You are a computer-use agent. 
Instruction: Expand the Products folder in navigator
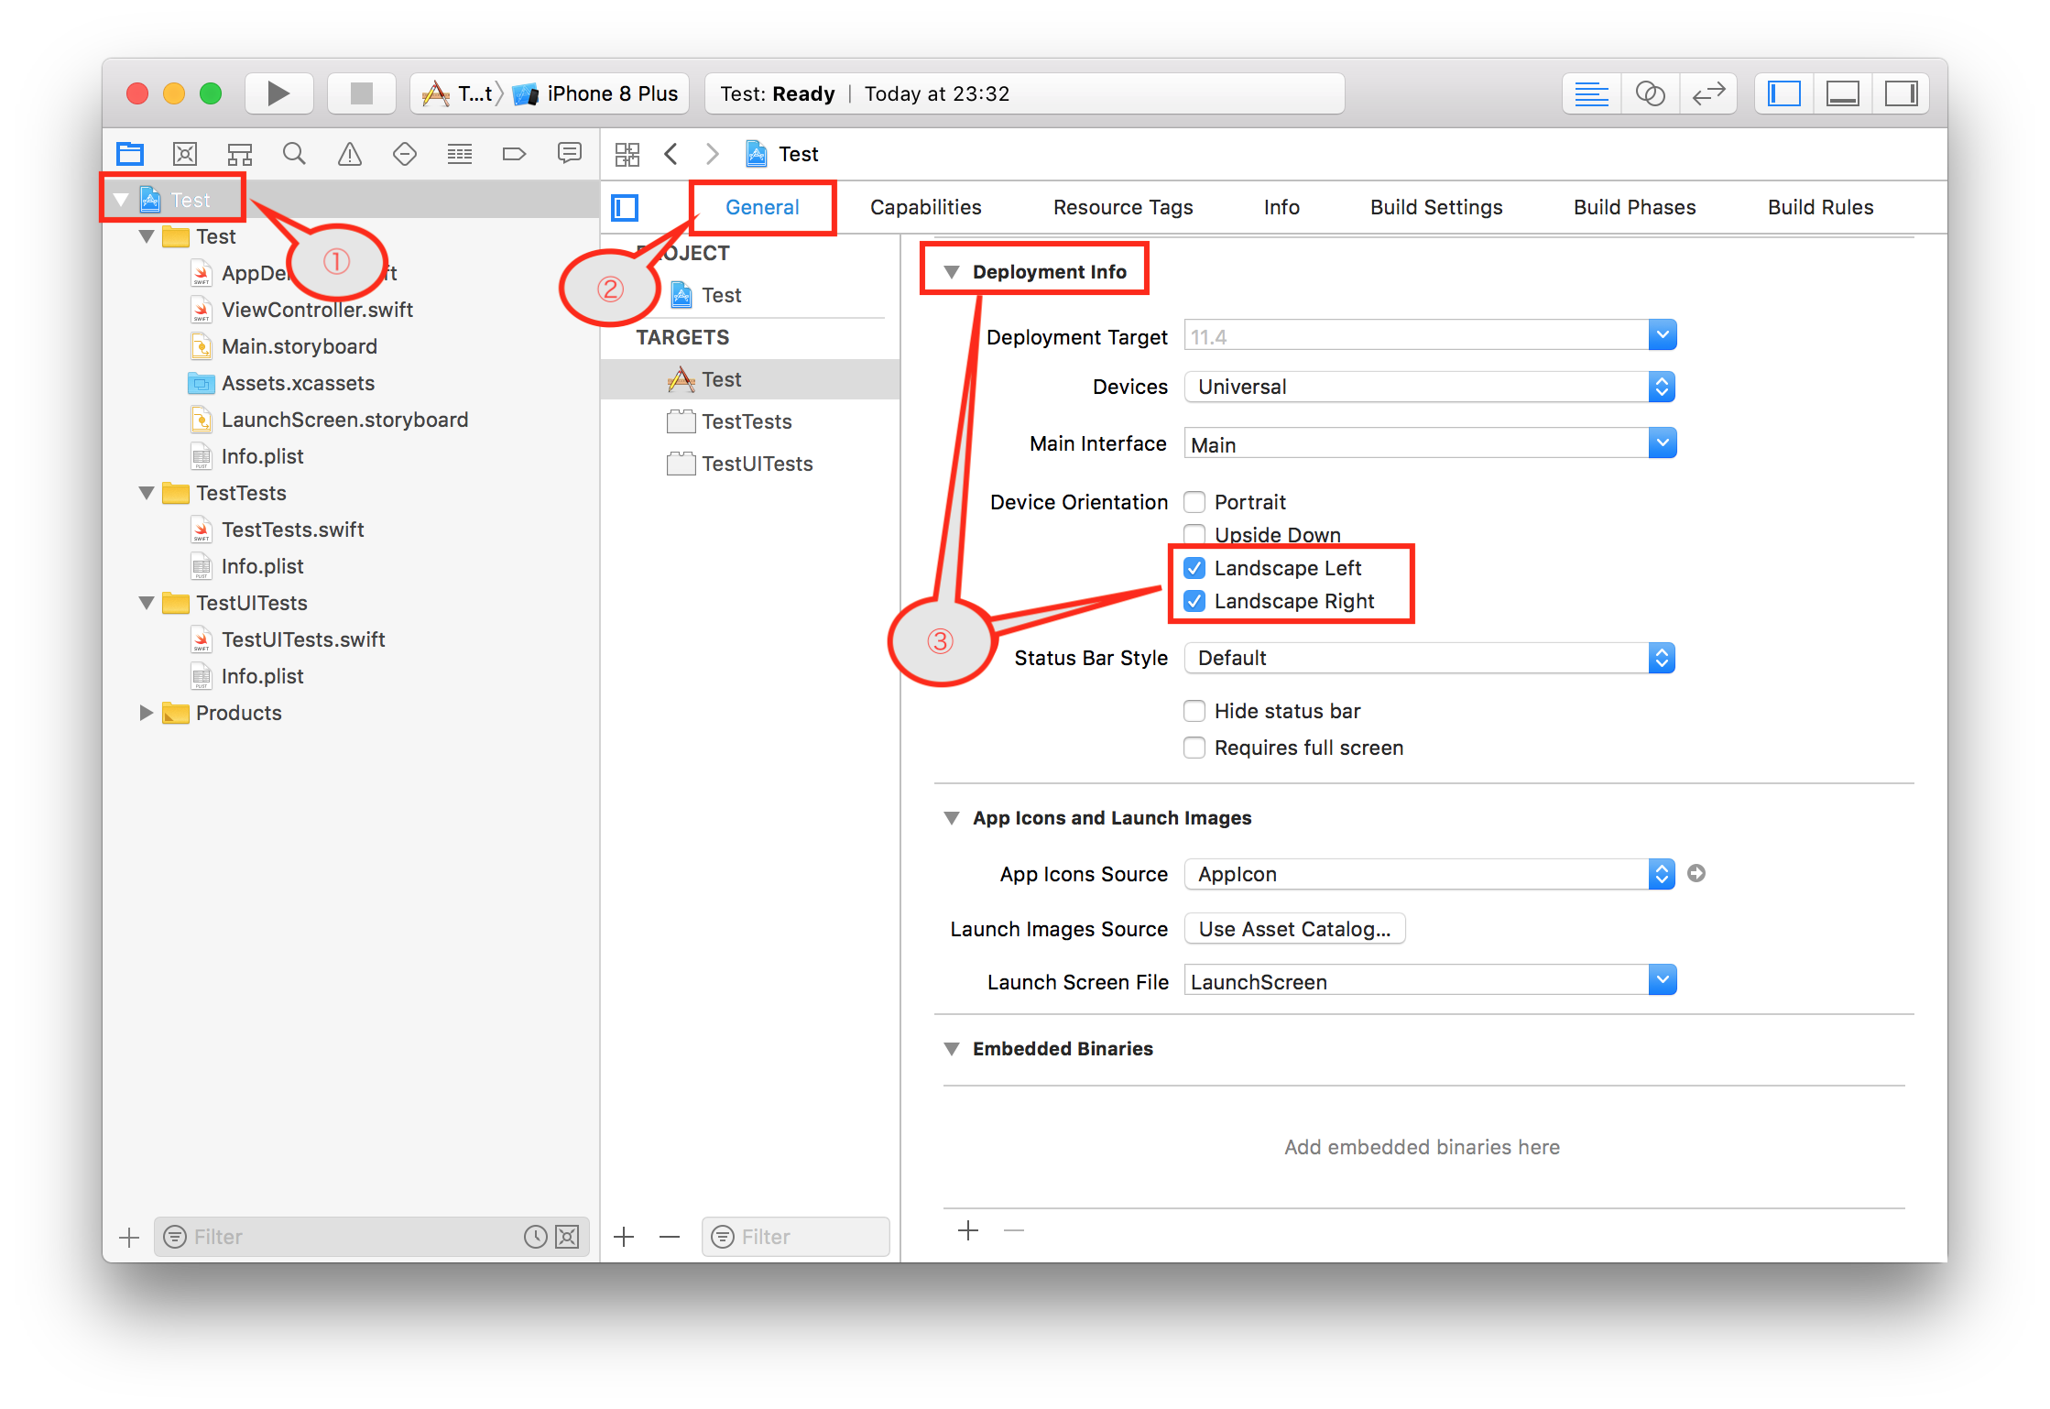147,713
